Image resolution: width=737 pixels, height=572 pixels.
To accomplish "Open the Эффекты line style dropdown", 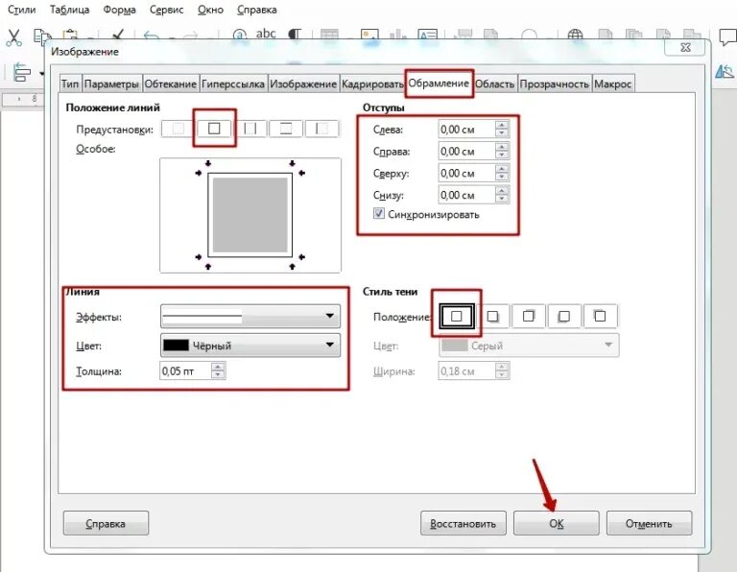I will click(250, 316).
